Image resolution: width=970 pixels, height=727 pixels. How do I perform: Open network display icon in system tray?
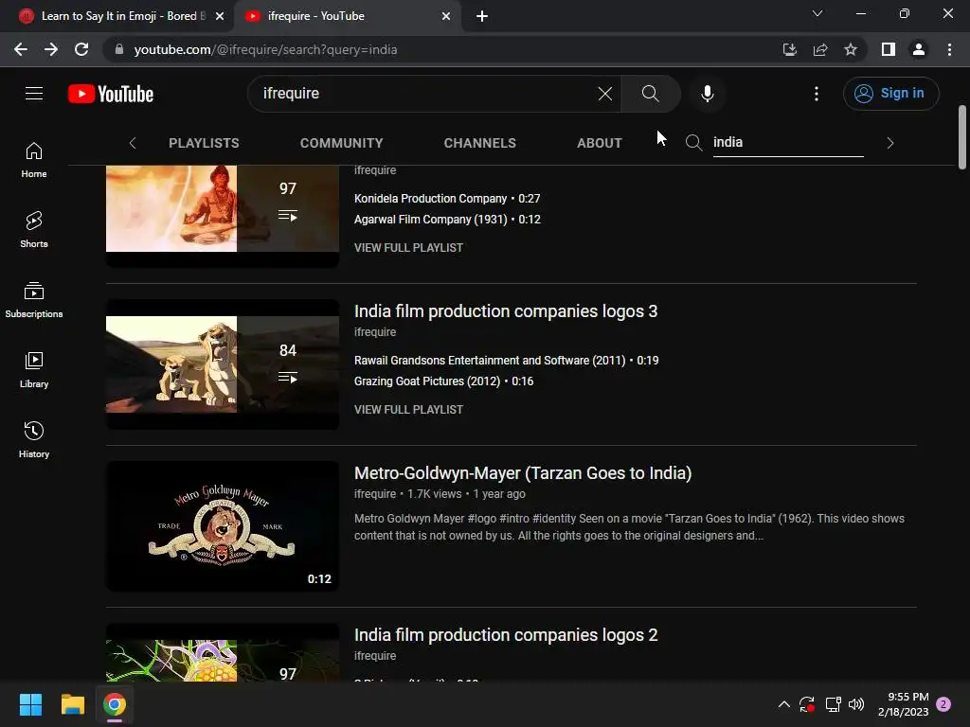[833, 704]
